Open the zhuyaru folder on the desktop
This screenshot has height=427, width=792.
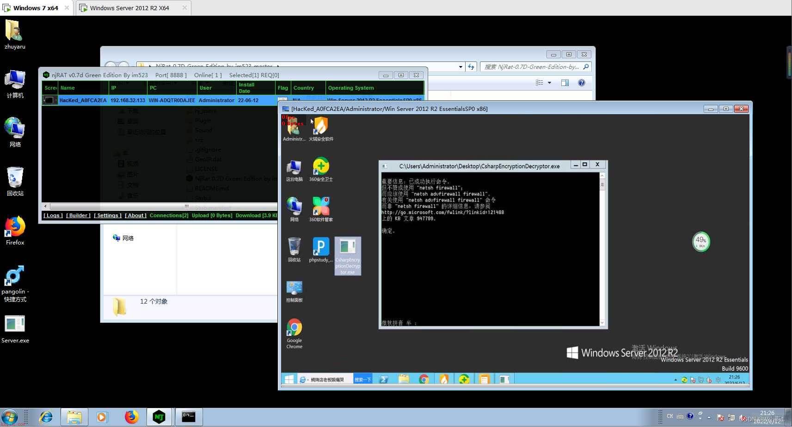[15, 35]
